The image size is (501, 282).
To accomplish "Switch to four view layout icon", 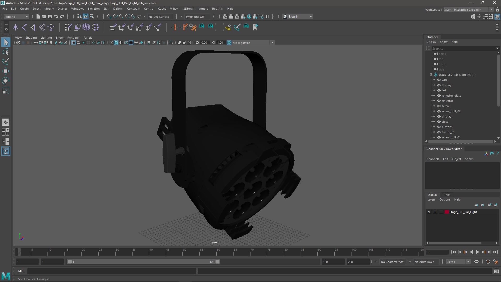I will [6, 132].
